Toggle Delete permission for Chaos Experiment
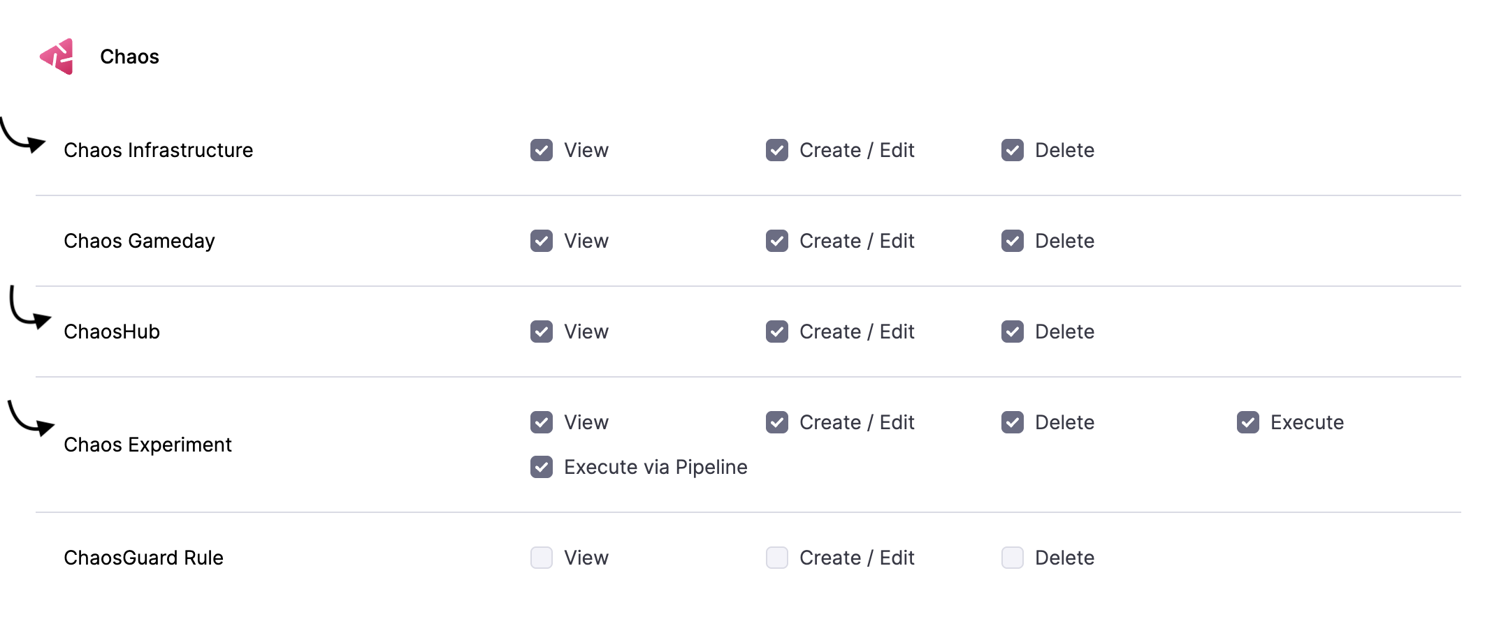The width and height of the screenshot is (1492, 633). click(x=1013, y=422)
